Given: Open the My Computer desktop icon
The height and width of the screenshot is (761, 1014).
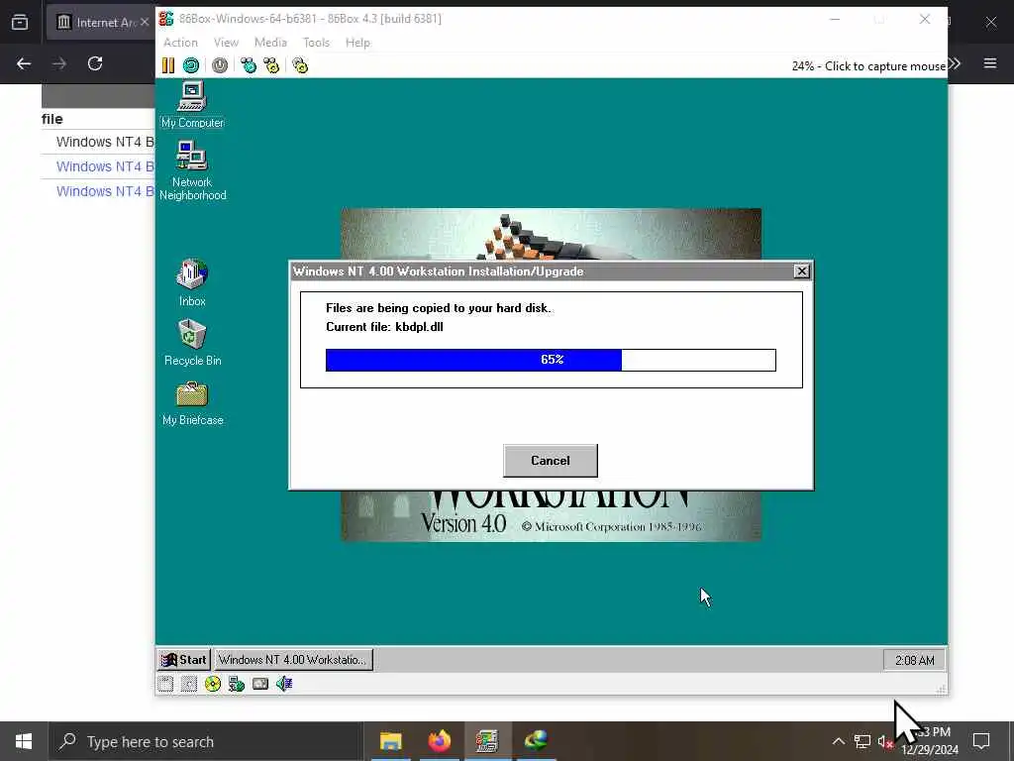Looking at the screenshot, I should point(192,105).
